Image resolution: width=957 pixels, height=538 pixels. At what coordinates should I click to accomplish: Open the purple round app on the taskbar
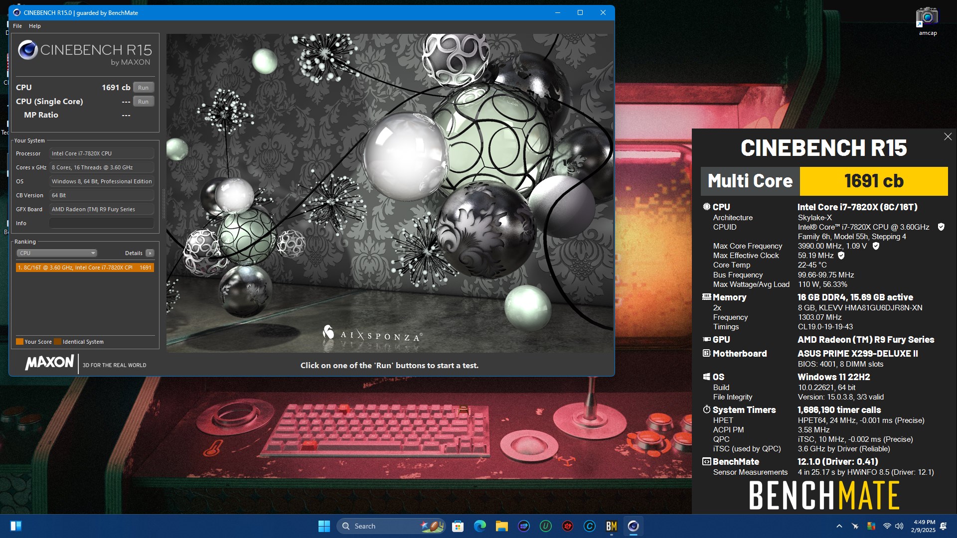tap(524, 526)
